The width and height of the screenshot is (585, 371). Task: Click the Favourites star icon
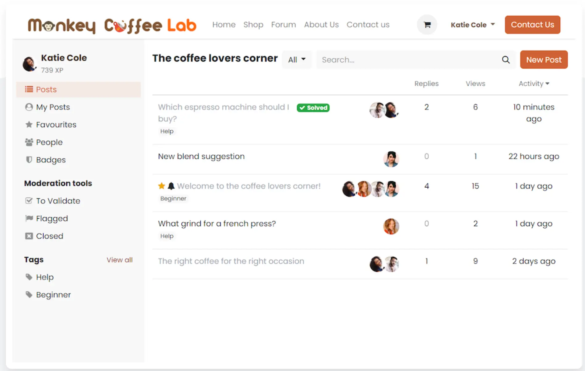pos(29,124)
